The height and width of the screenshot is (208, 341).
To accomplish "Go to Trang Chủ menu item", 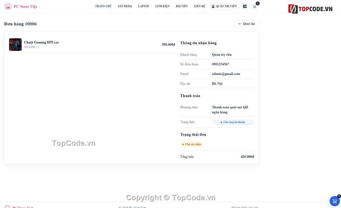I will 103,6.
